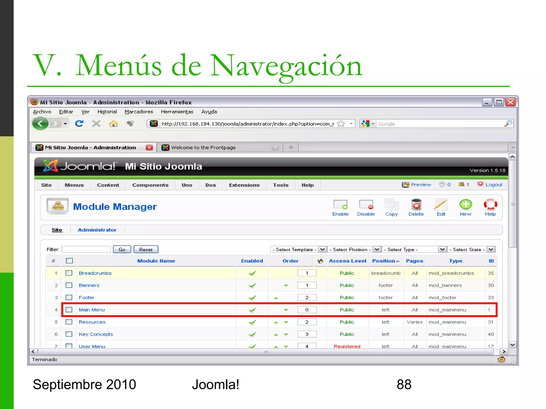This screenshot has width=546, height=409.
Task: Check the User Menu module checkbox
Action: (69, 346)
